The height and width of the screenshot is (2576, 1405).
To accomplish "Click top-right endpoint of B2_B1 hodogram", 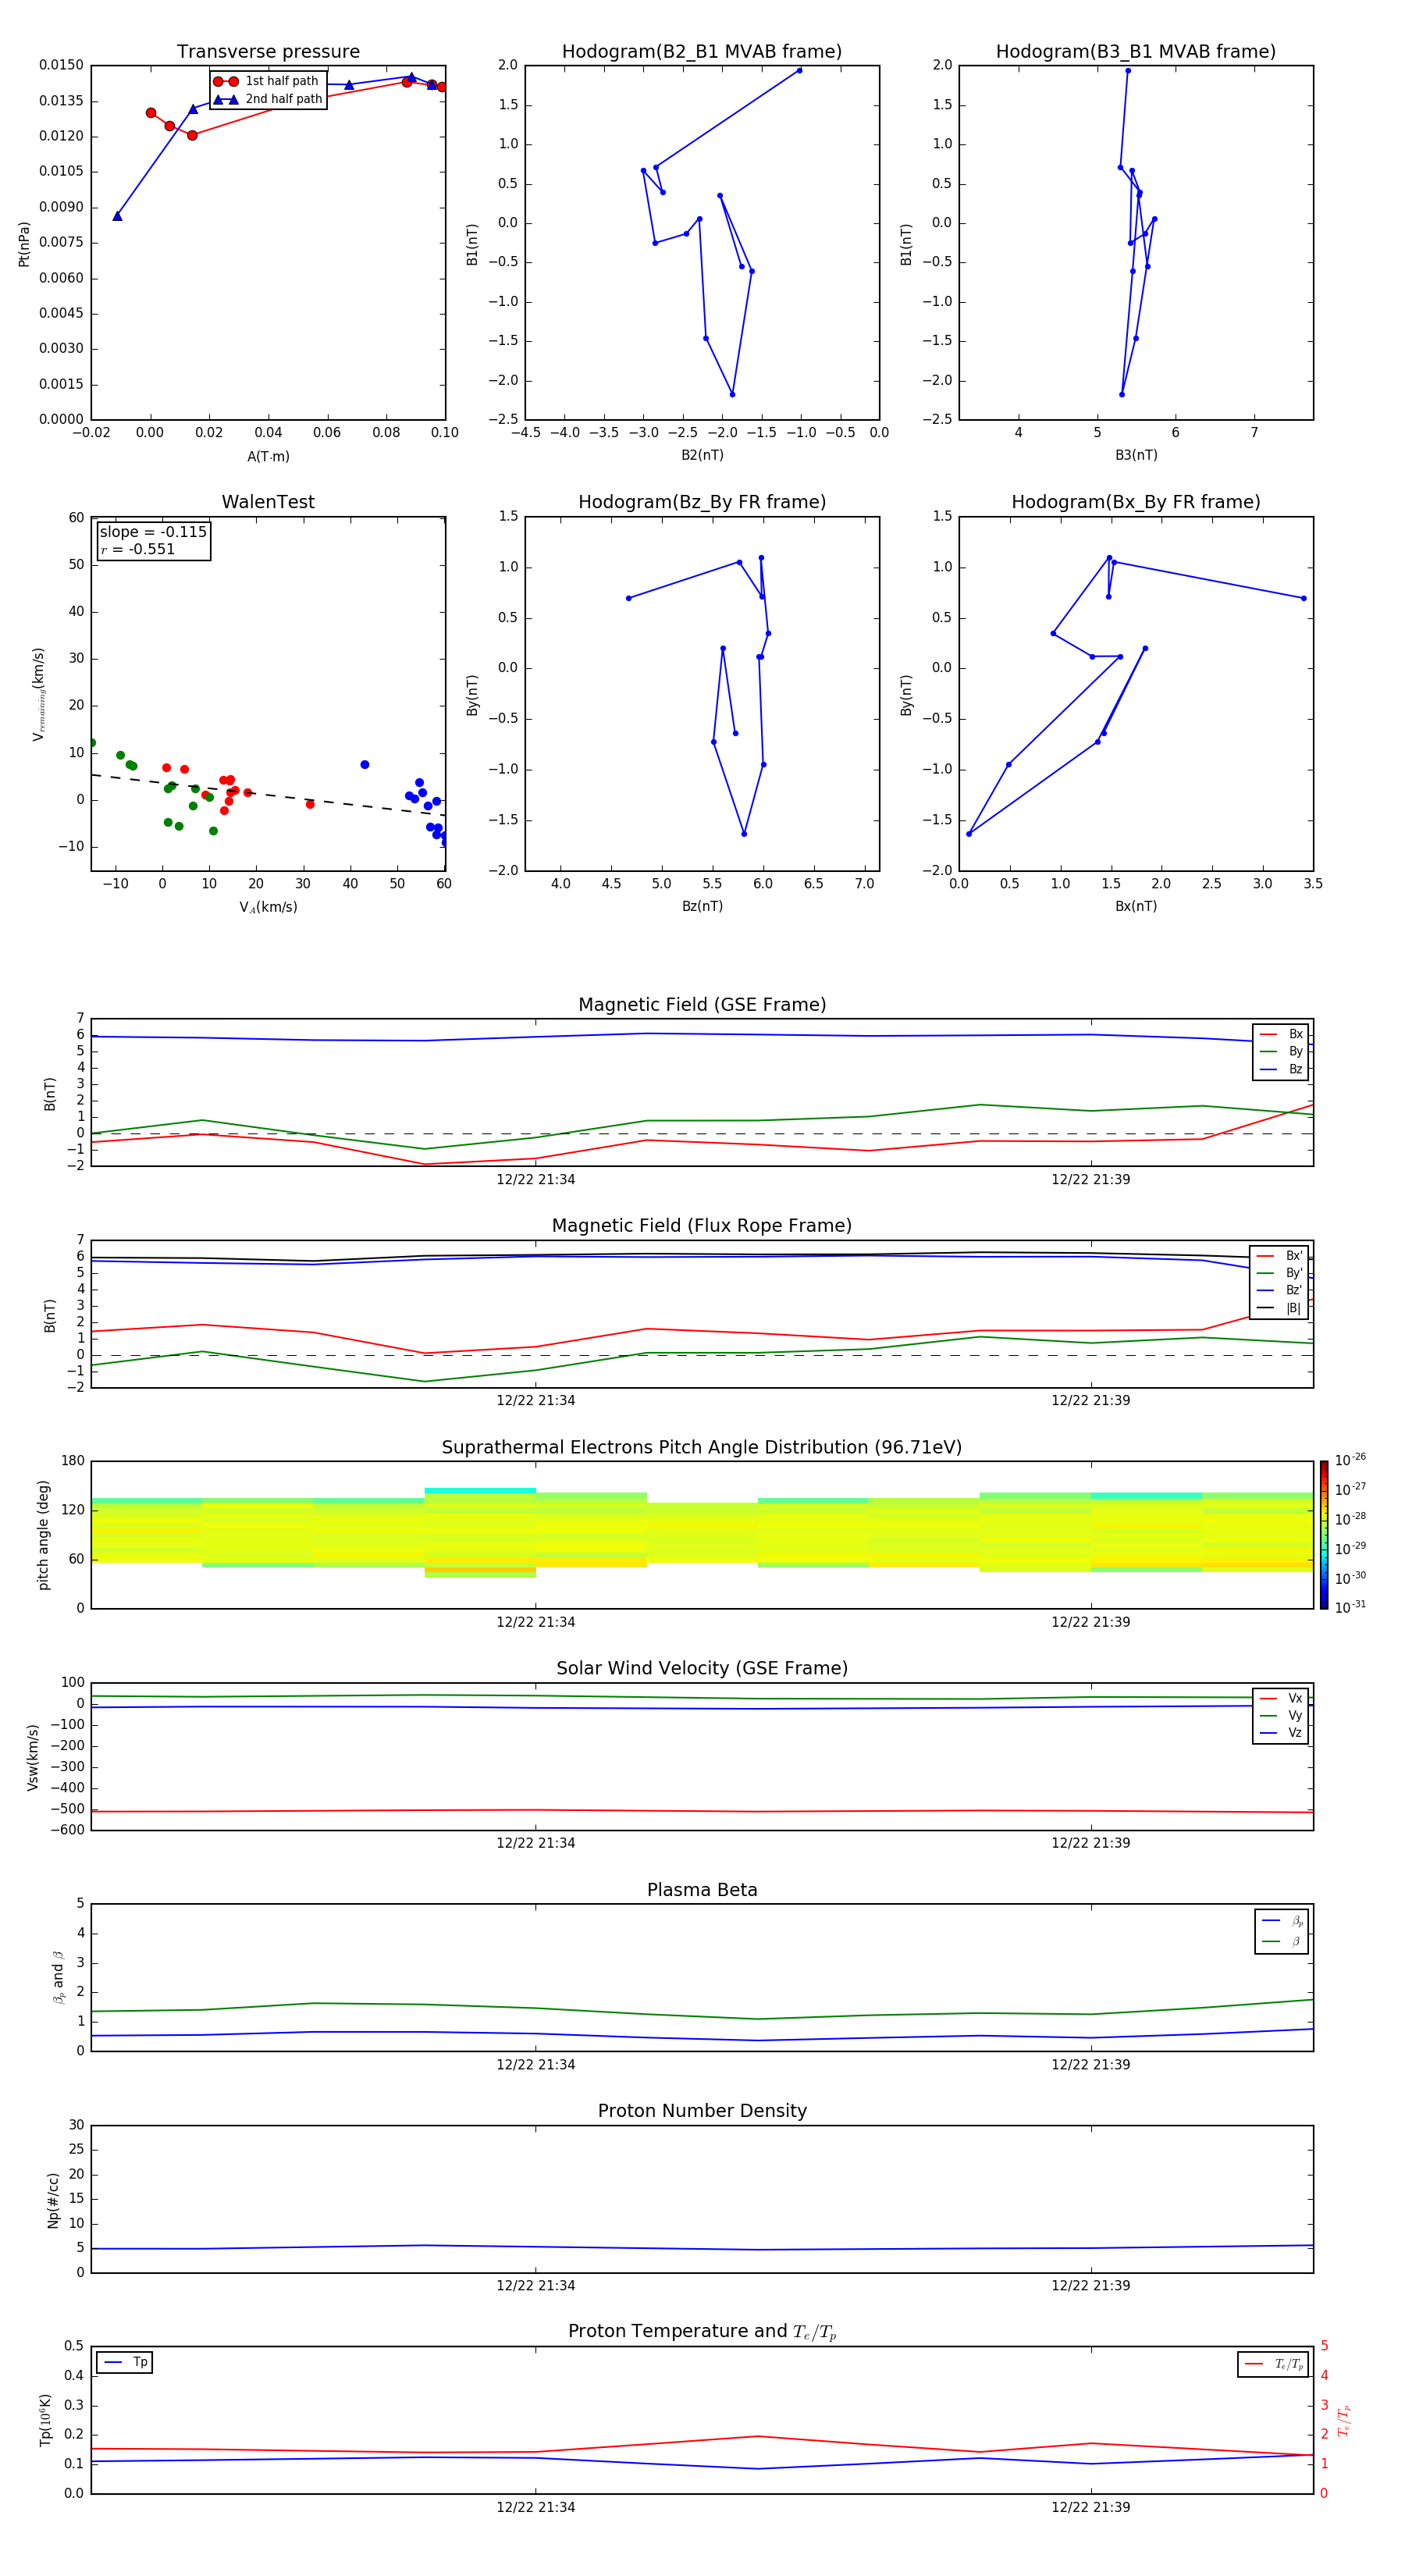I will coord(799,70).
